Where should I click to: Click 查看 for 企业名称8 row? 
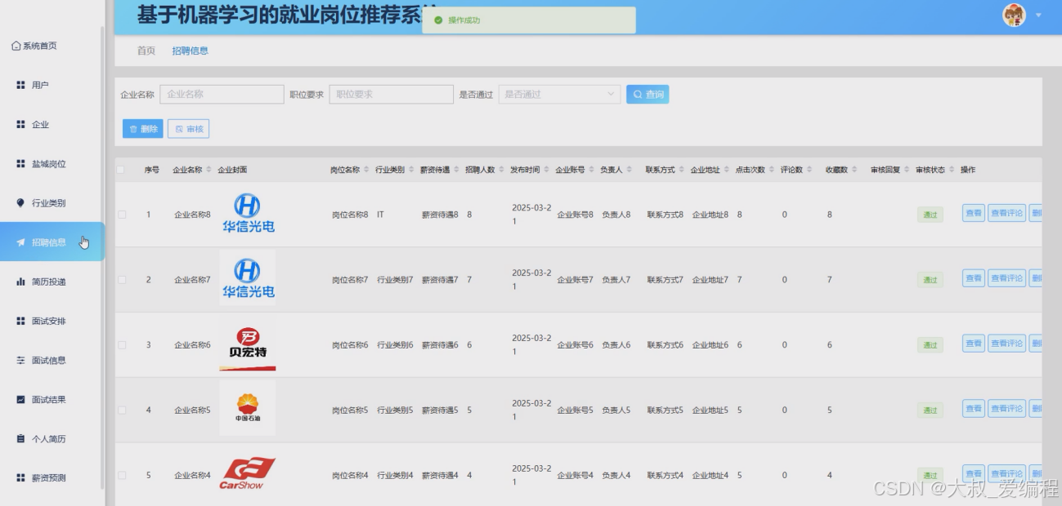(974, 213)
